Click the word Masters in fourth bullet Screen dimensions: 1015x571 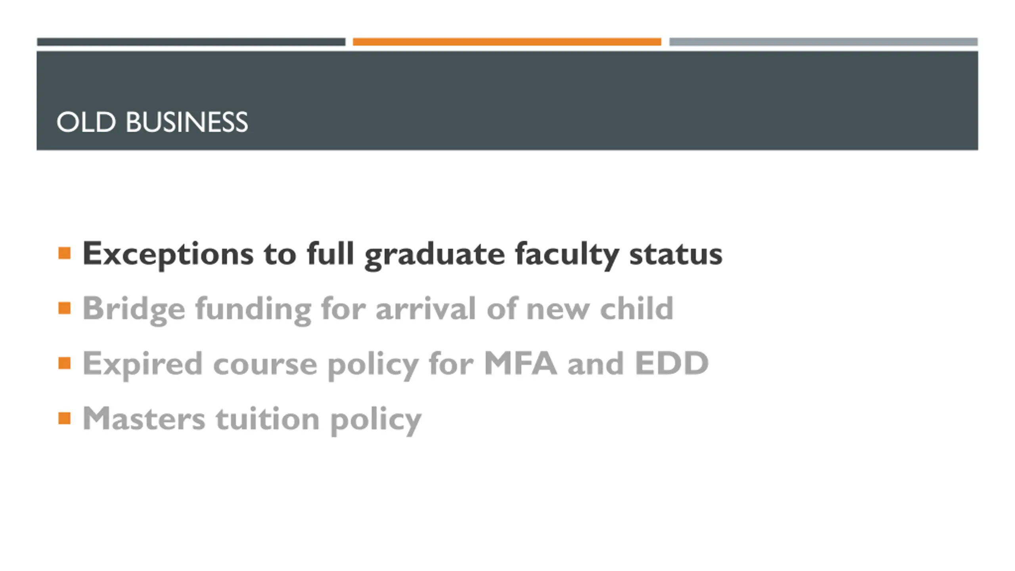tap(144, 418)
